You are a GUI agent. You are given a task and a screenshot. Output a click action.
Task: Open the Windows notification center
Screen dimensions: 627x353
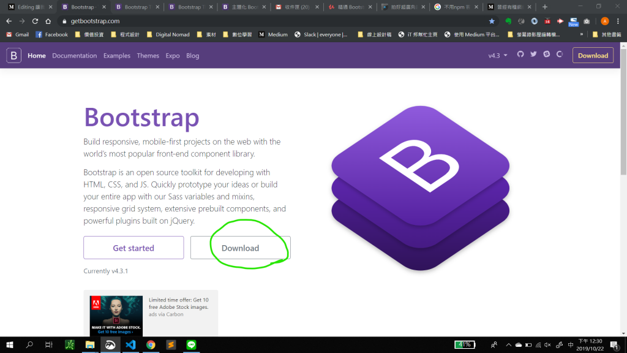[615, 344]
